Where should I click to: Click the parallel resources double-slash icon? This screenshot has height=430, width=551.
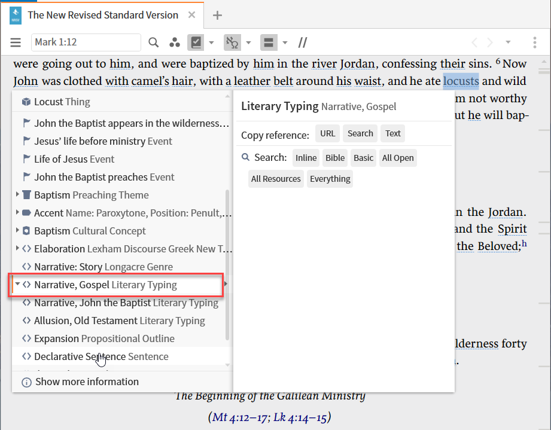pos(303,42)
